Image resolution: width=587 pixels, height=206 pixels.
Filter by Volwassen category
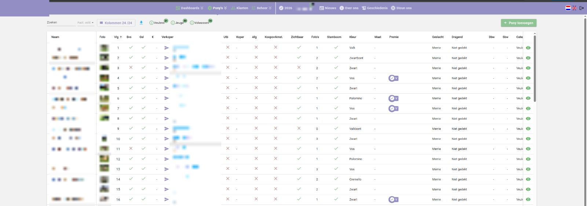coord(201,23)
